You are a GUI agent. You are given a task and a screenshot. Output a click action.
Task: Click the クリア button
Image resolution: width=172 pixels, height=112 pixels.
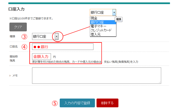coord(18,27)
